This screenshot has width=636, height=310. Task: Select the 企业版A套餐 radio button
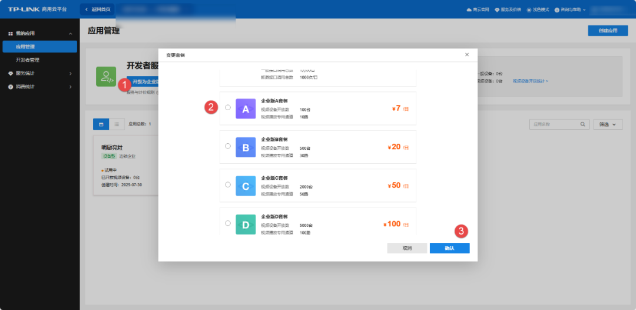click(x=228, y=107)
